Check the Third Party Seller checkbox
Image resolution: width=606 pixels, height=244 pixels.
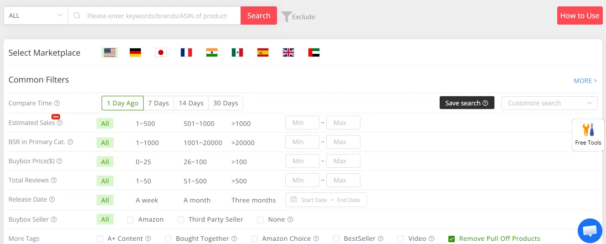[181, 220]
